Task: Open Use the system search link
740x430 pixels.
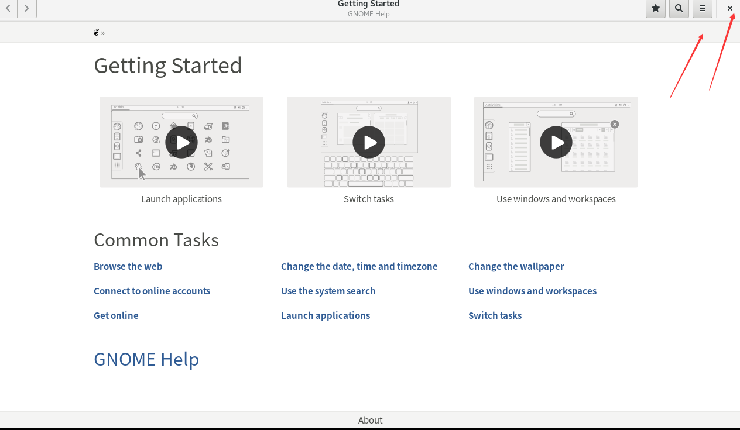Action: pyautogui.click(x=328, y=291)
